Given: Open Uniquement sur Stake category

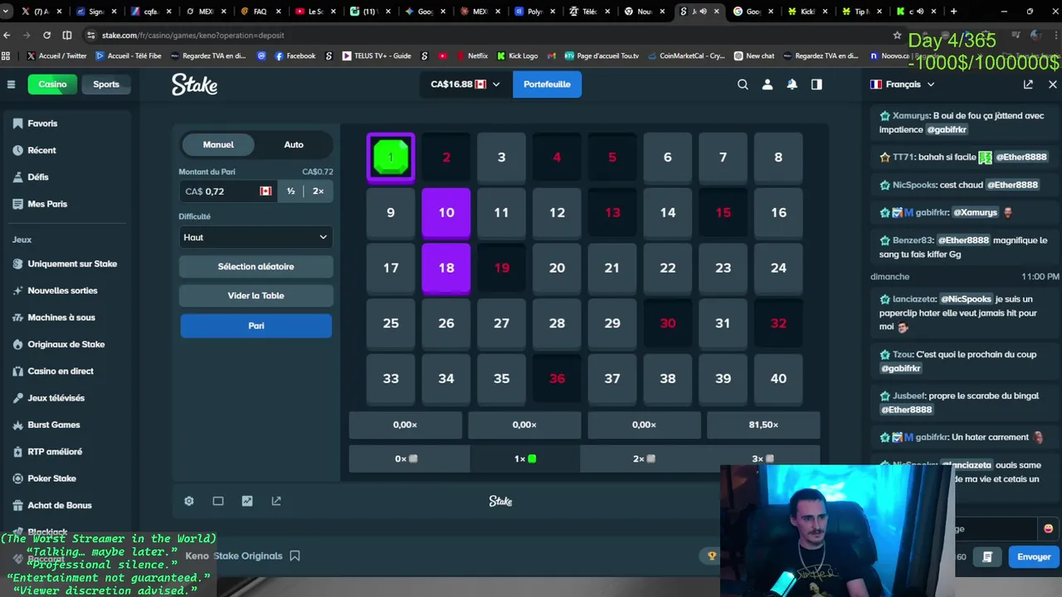Looking at the screenshot, I should 66,264.
